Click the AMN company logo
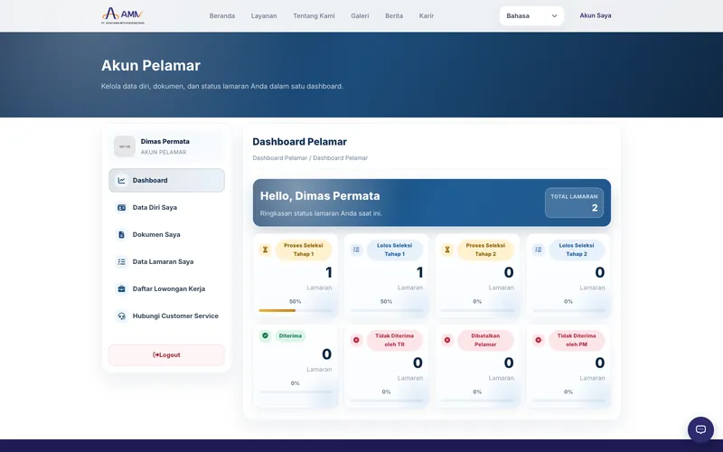The image size is (723, 452). 123,15
